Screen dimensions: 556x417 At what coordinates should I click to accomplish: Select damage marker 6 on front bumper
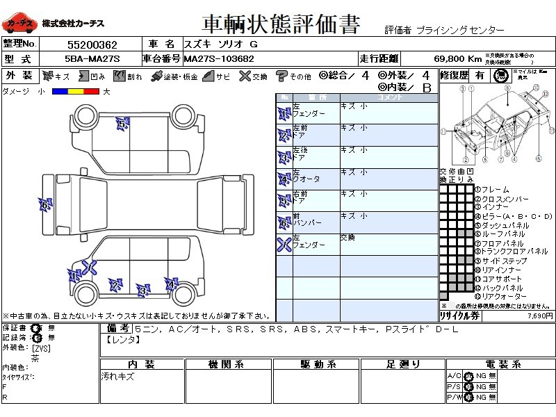coord(45,204)
